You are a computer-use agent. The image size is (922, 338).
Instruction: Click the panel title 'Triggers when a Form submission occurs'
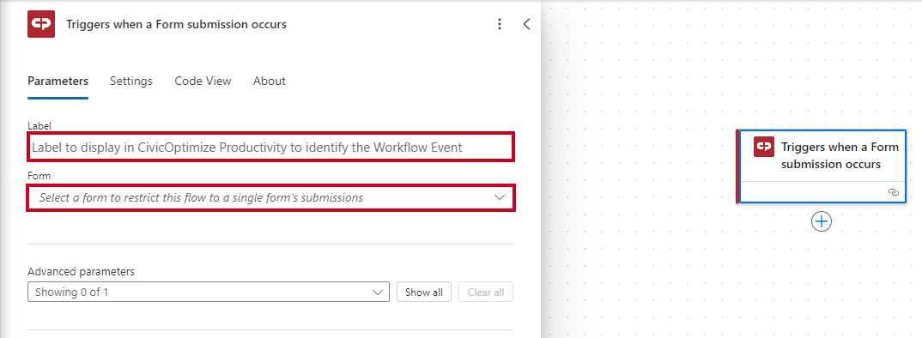176,24
